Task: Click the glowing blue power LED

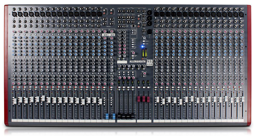Action: (142, 47)
